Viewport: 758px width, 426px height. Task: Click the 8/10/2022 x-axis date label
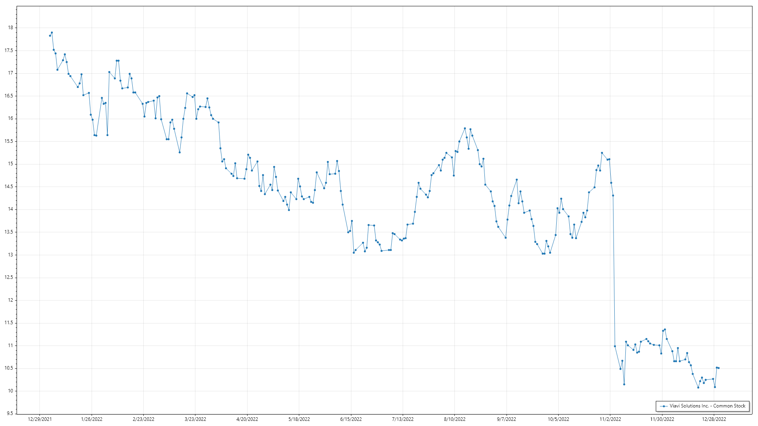[455, 419]
